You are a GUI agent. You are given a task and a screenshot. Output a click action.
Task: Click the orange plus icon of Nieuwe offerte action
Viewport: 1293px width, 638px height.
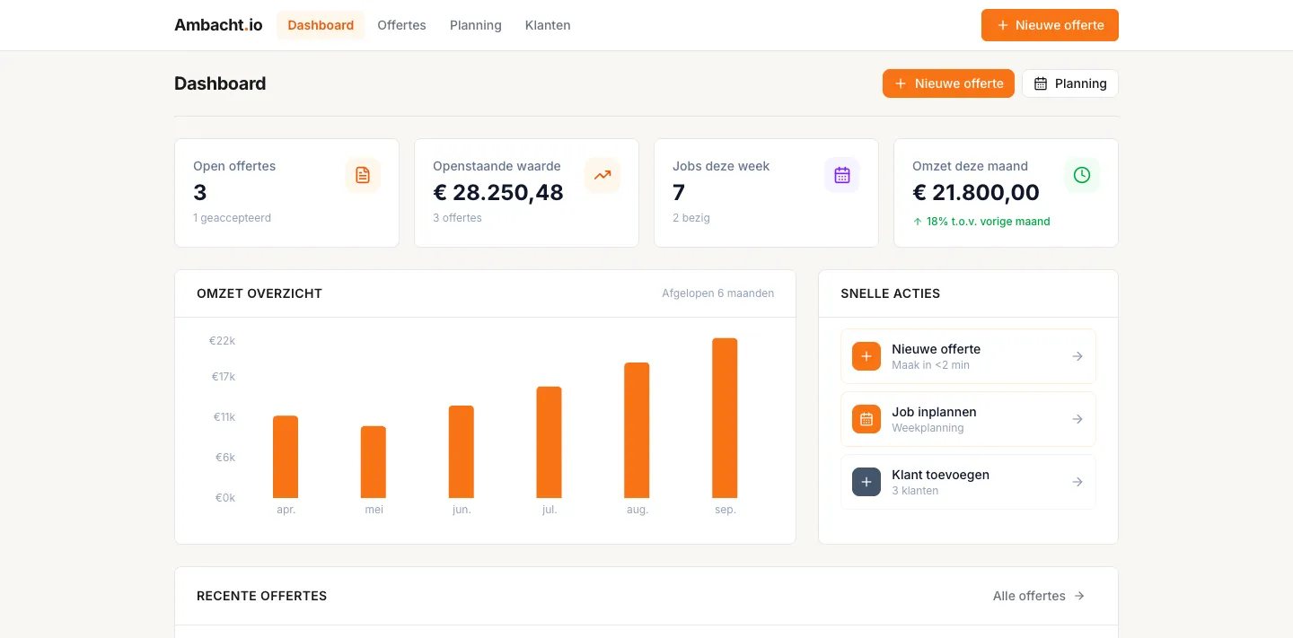(866, 356)
